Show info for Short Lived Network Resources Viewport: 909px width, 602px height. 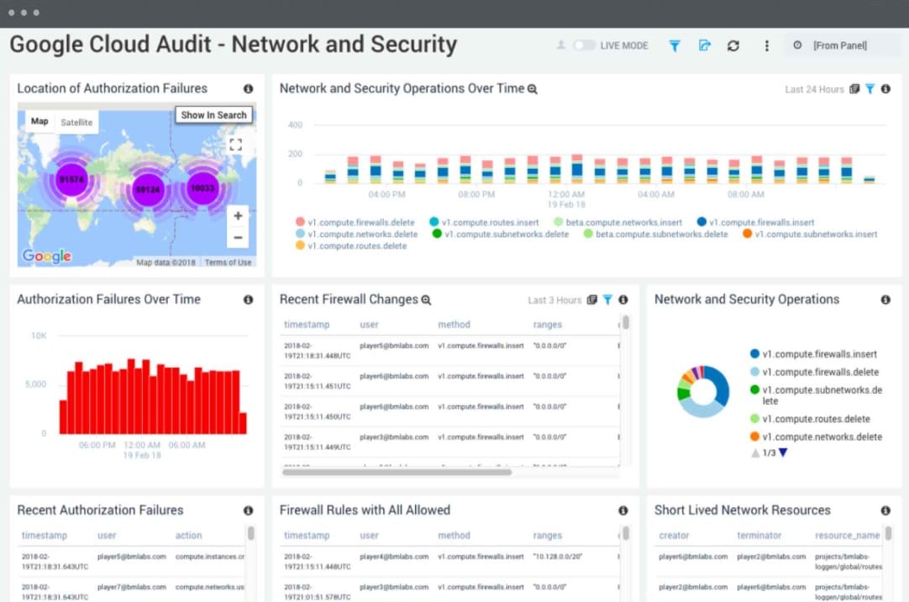tap(885, 510)
